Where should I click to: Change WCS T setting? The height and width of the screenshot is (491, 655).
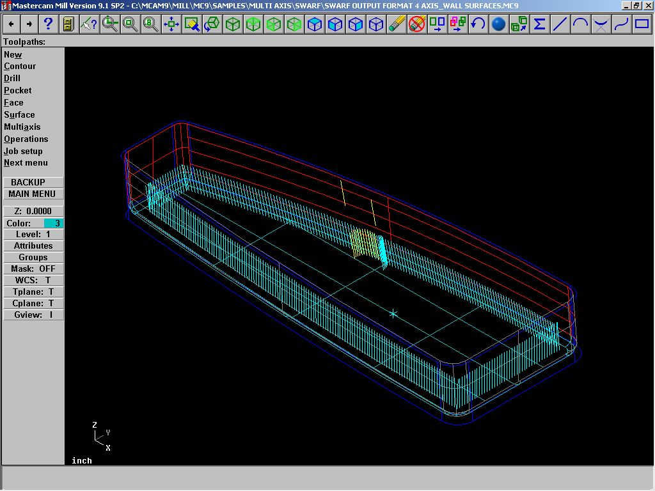[x=33, y=281]
